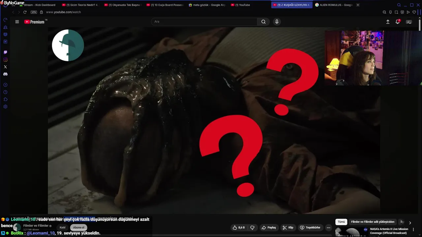
Task: Focus the YouTube 'Ara' search field
Action: pos(204,22)
